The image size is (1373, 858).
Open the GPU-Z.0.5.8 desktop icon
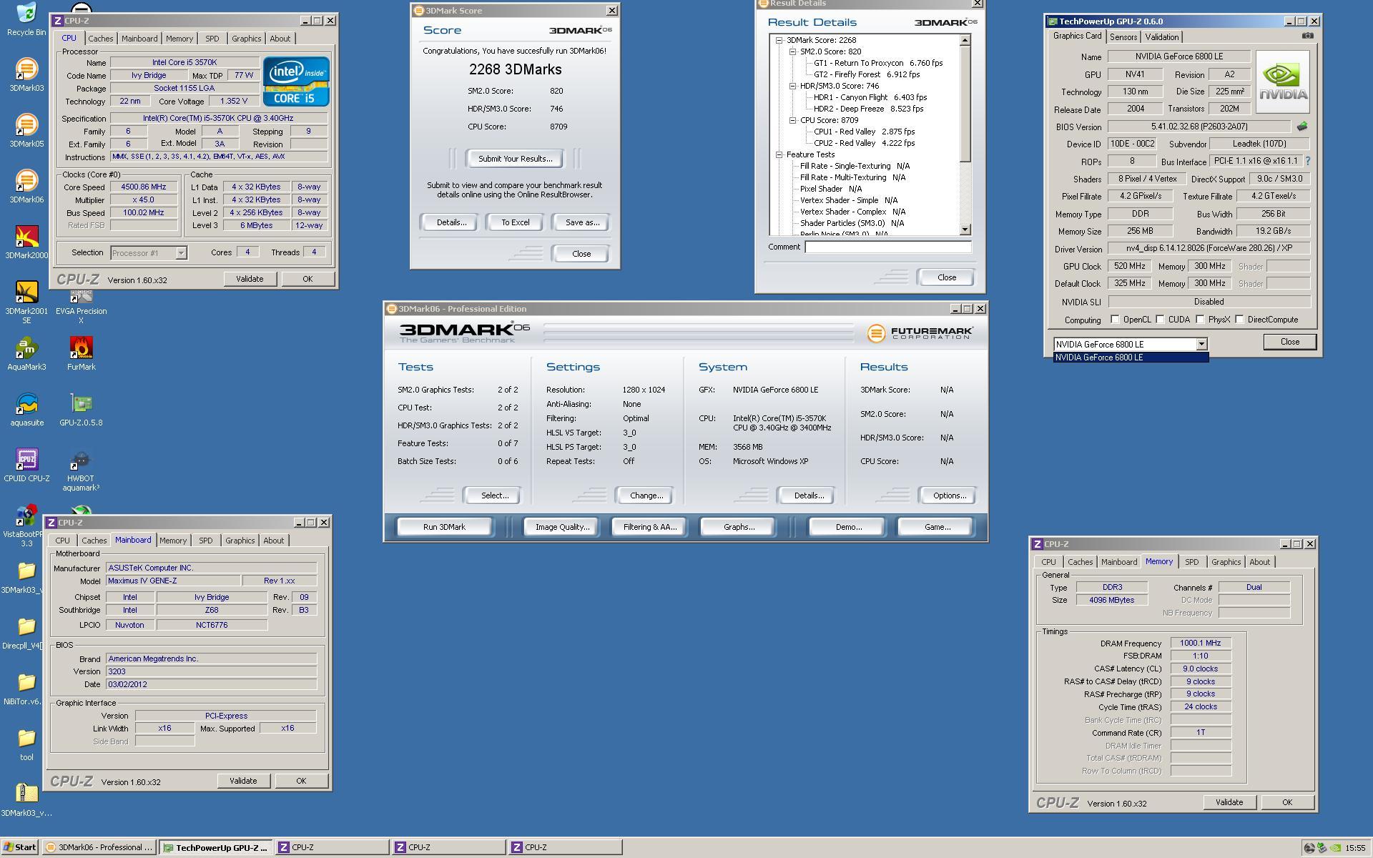click(x=81, y=410)
